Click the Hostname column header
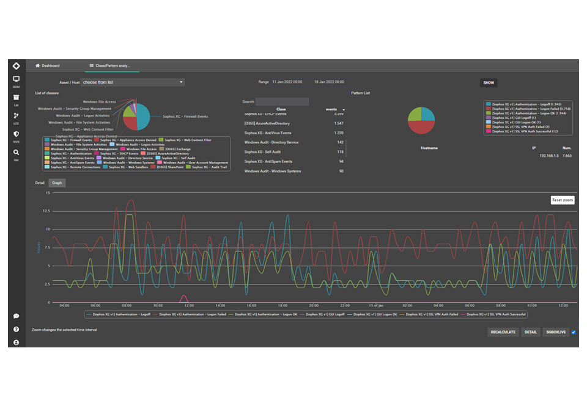The height and width of the screenshot is (406, 587). tap(429, 148)
